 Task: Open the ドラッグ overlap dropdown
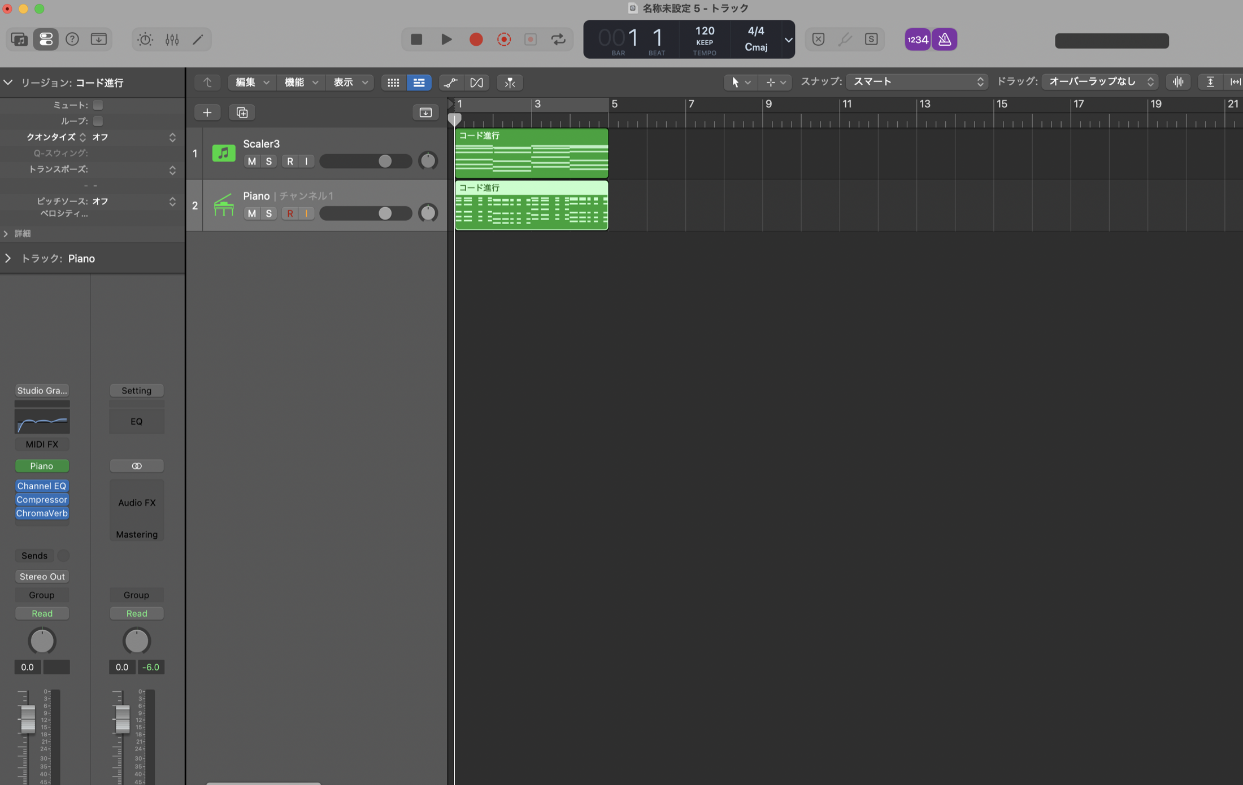(x=1099, y=82)
